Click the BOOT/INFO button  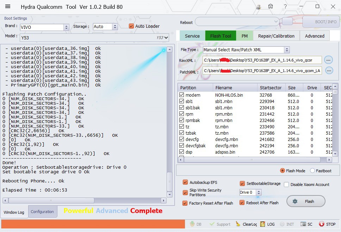coord(321,22)
